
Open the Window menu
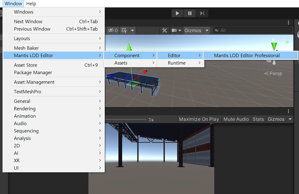pyautogui.click(x=13, y=4)
